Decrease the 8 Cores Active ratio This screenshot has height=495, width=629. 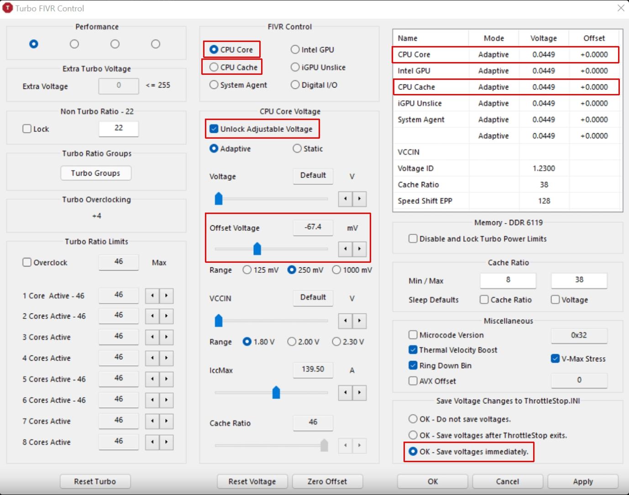pos(152,442)
